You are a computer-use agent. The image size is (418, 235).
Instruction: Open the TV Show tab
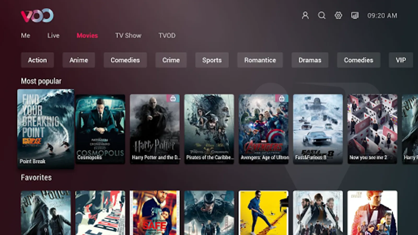(x=128, y=36)
